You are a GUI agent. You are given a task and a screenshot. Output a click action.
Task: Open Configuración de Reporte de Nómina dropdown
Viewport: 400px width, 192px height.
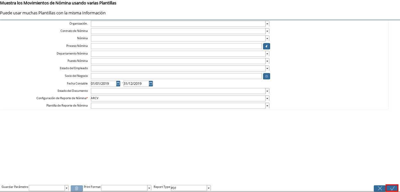click(x=267, y=98)
